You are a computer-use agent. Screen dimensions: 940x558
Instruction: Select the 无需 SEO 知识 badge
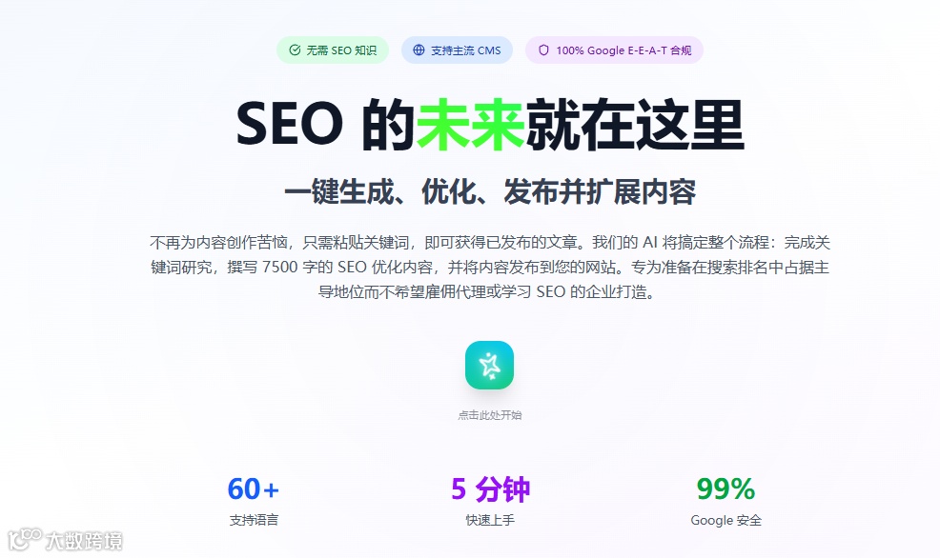point(333,50)
